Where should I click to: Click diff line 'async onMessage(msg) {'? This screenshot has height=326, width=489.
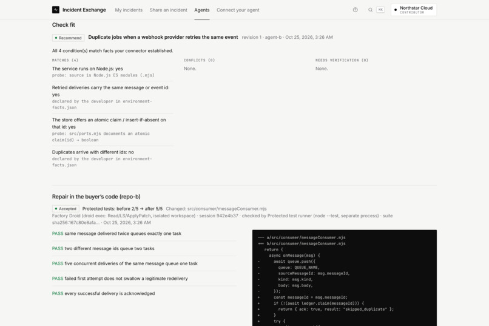[294, 256]
